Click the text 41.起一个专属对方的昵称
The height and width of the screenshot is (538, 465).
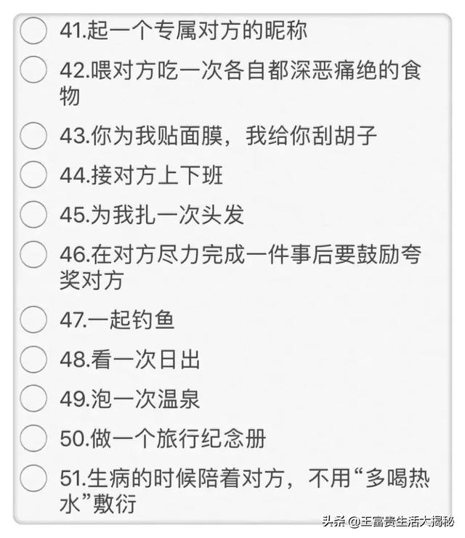coord(183,30)
